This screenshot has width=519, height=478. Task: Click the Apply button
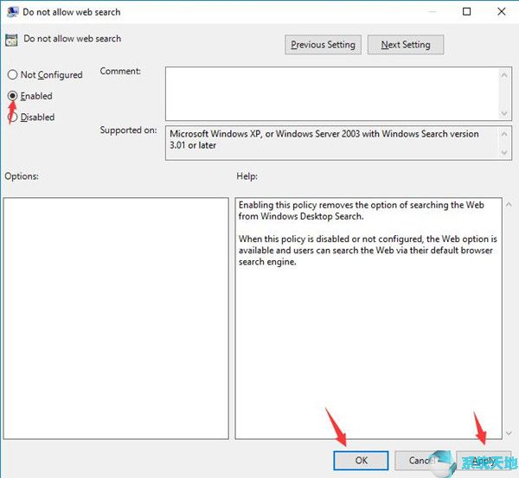pyautogui.click(x=484, y=460)
